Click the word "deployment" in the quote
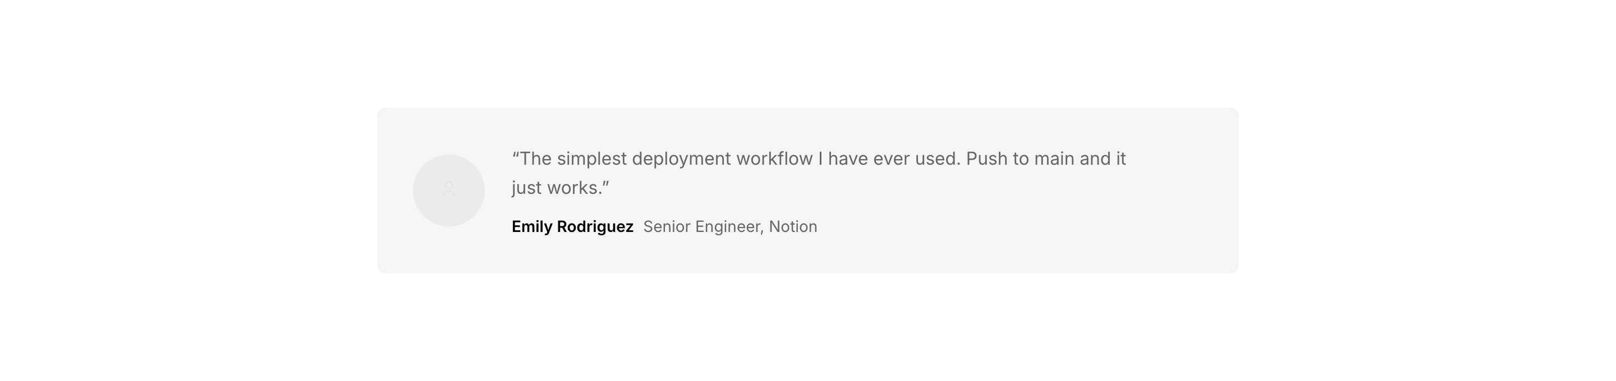1616x381 pixels. pyautogui.click(x=681, y=159)
